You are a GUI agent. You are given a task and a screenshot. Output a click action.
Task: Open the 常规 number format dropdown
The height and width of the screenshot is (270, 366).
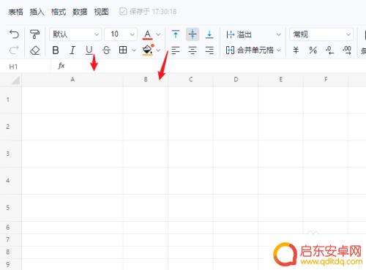321,34
